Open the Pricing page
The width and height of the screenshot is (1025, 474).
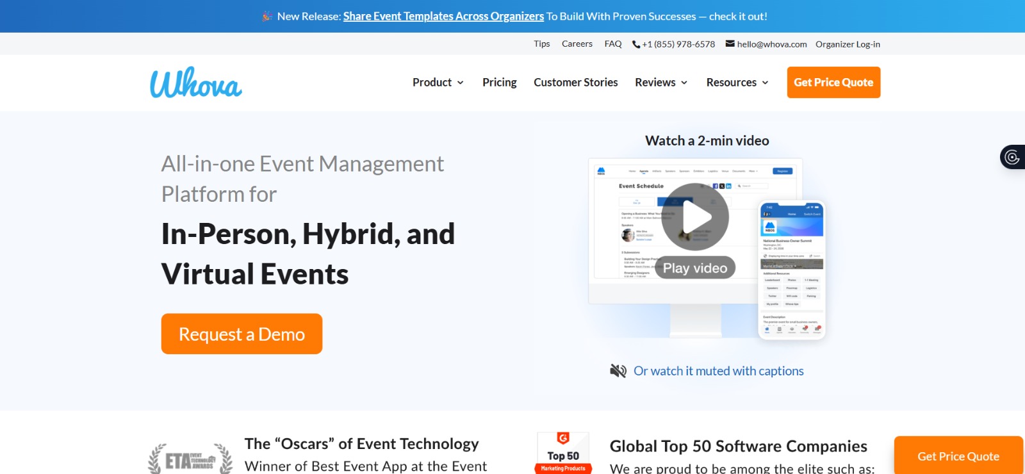click(x=499, y=83)
